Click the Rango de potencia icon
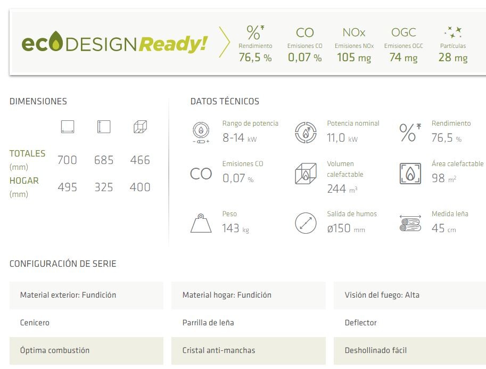 201,133
